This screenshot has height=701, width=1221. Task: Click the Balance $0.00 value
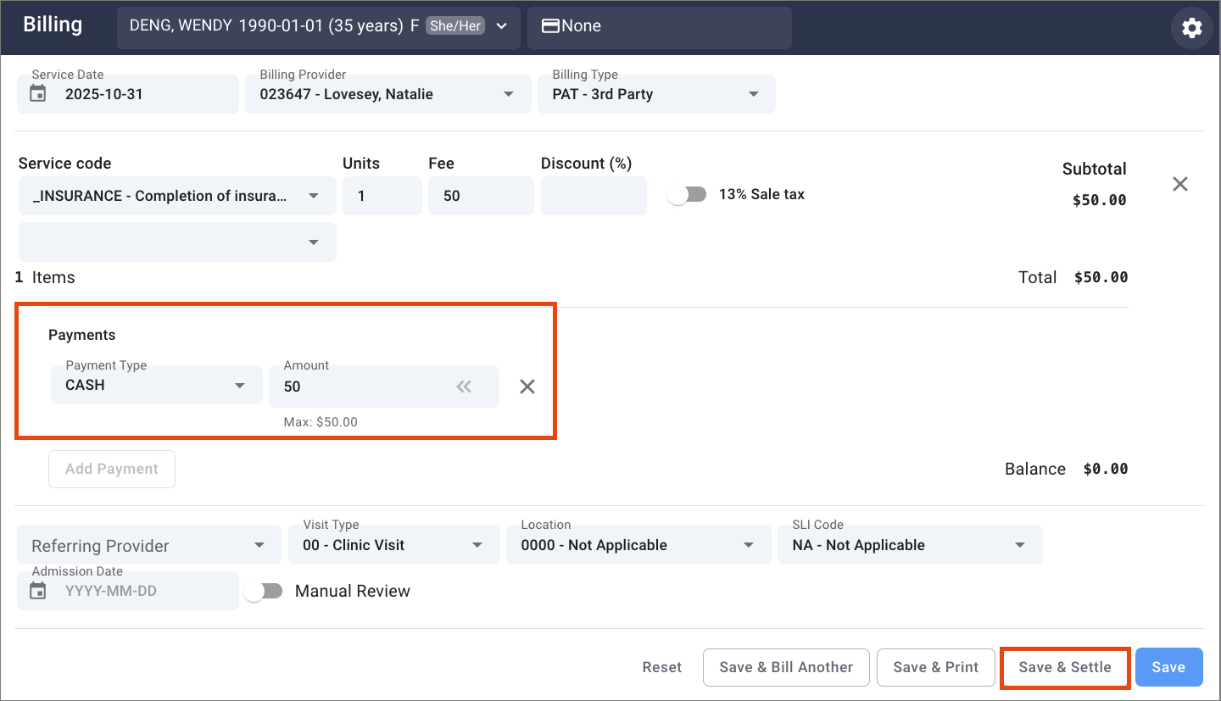(x=1106, y=469)
